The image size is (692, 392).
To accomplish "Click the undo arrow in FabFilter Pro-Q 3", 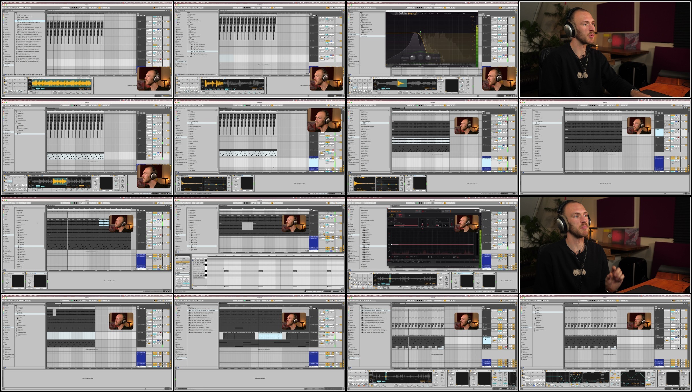I will (423, 13).
